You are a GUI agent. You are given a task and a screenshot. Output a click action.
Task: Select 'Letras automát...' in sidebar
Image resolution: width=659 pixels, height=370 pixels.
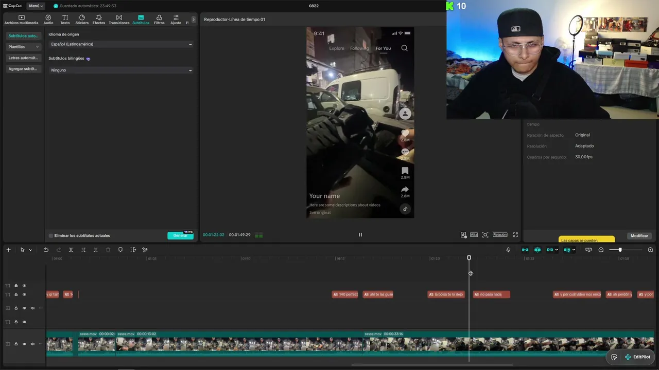coord(24,58)
